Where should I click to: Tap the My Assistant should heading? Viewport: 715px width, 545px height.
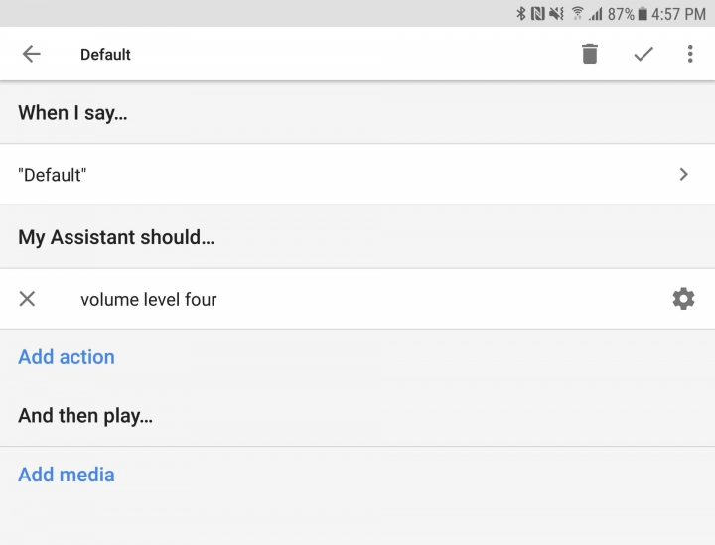(x=116, y=237)
